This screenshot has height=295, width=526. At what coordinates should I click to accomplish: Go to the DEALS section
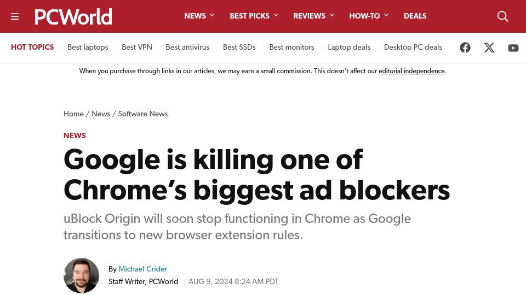pyautogui.click(x=415, y=16)
